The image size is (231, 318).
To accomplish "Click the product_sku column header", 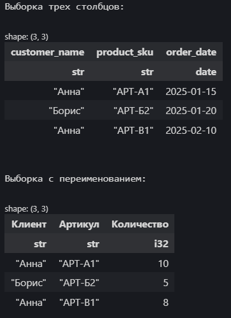I will (x=125, y=52).
